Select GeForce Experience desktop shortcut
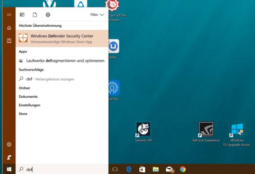Viewport: 255px width, 174px height. click(206, 132)
